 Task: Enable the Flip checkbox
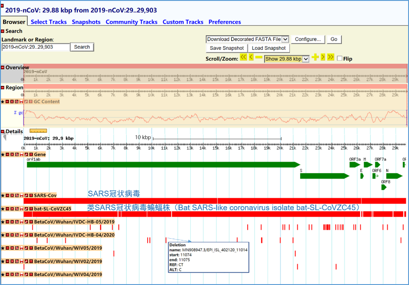(x=340, y=58)
